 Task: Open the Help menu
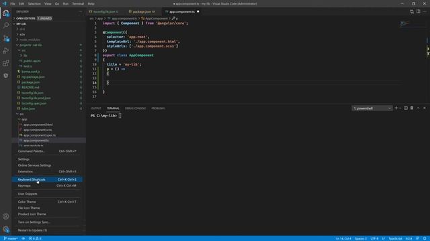pos(91,4)
